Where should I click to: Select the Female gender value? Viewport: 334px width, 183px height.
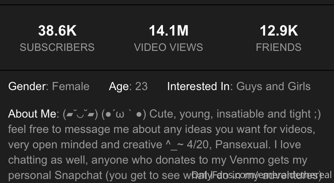[x=71, y=86]
